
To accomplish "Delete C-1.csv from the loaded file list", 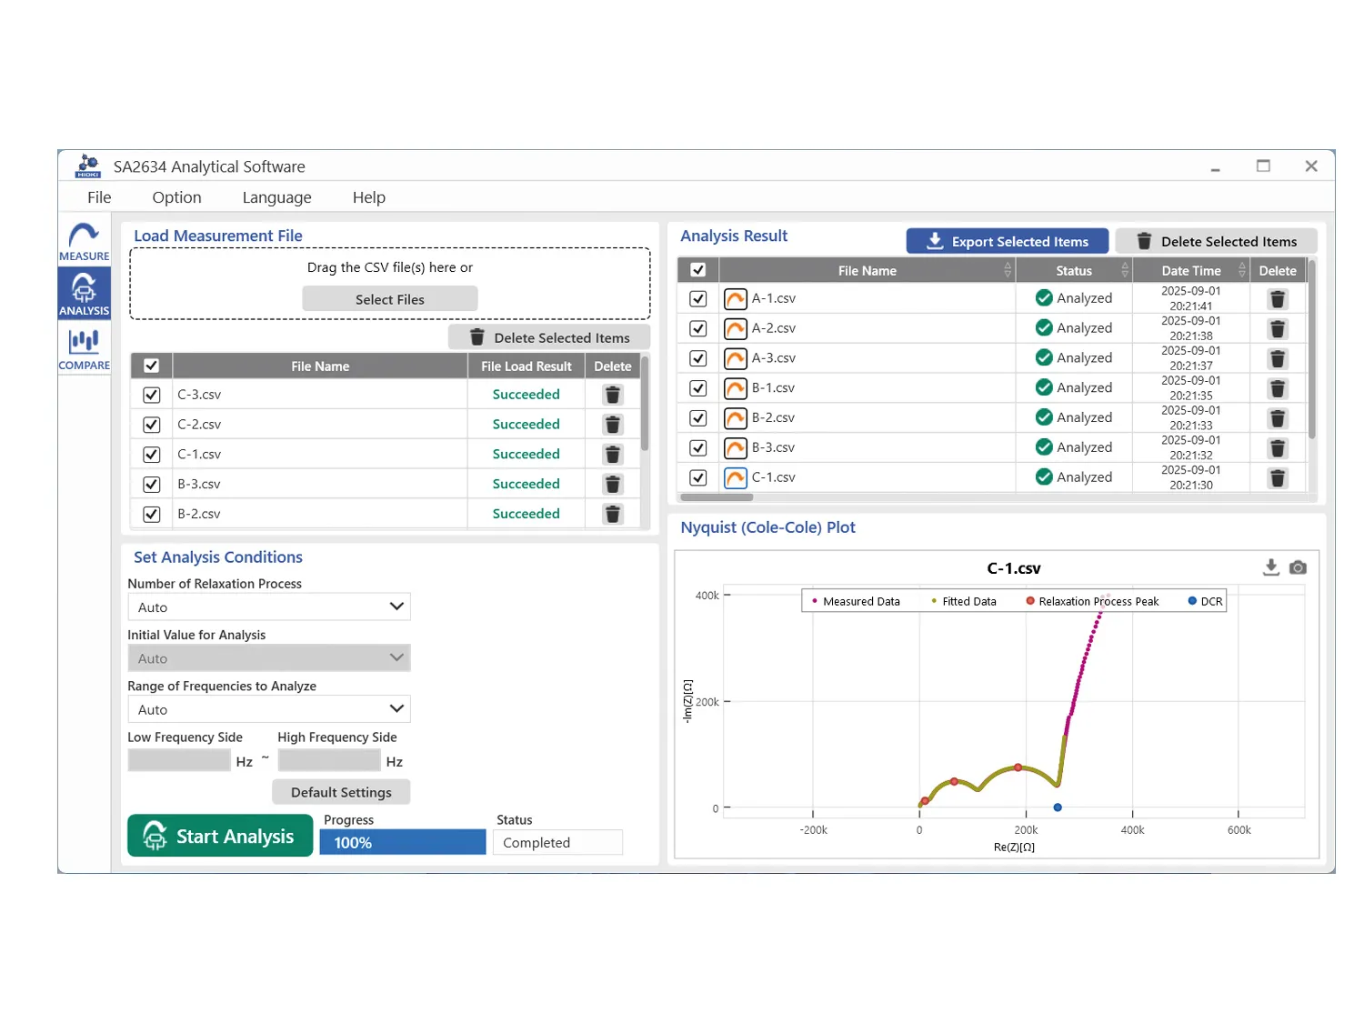I will pyautogui.click(x=613, y=455).
